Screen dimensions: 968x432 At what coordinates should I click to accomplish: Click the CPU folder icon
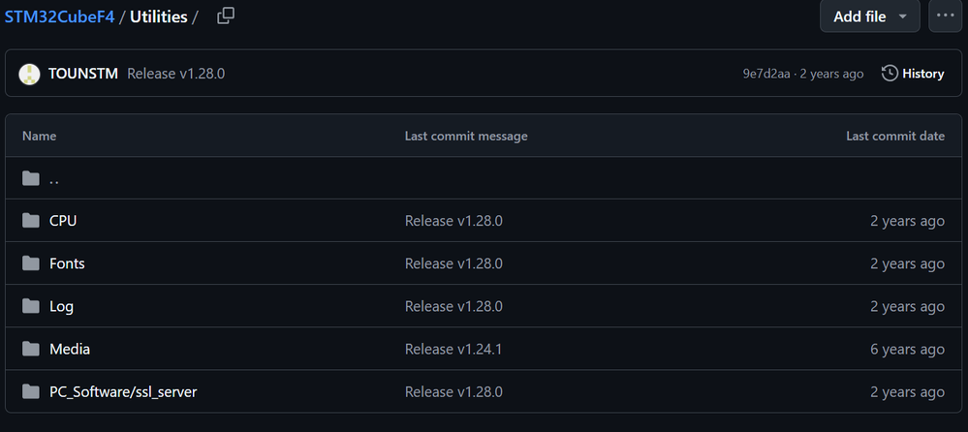point(31,221)
